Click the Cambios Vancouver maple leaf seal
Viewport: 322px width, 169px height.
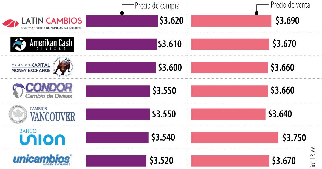point(18,114)
